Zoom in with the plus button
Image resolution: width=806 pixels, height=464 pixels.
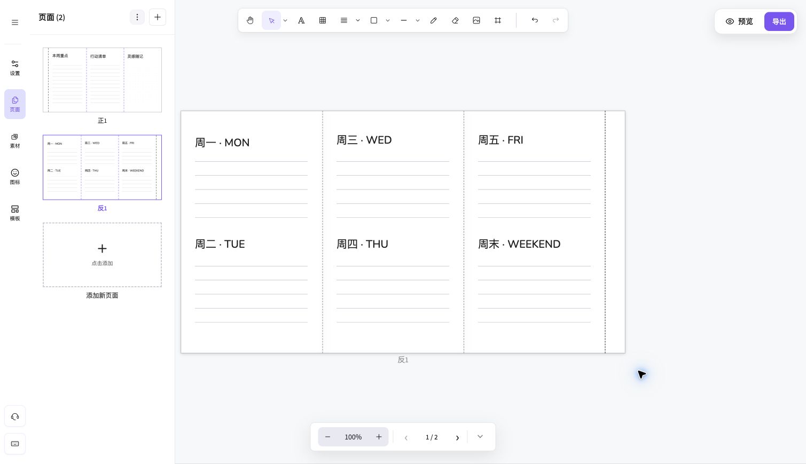tap(379, 437)
